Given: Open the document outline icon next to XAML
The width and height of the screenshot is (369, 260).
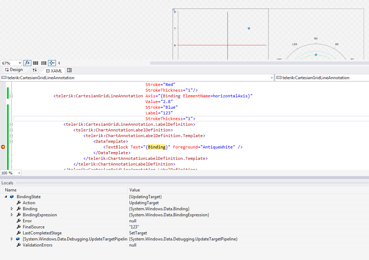Looking at the screenshot, I should pyautogui.click(x=69, y=70).
